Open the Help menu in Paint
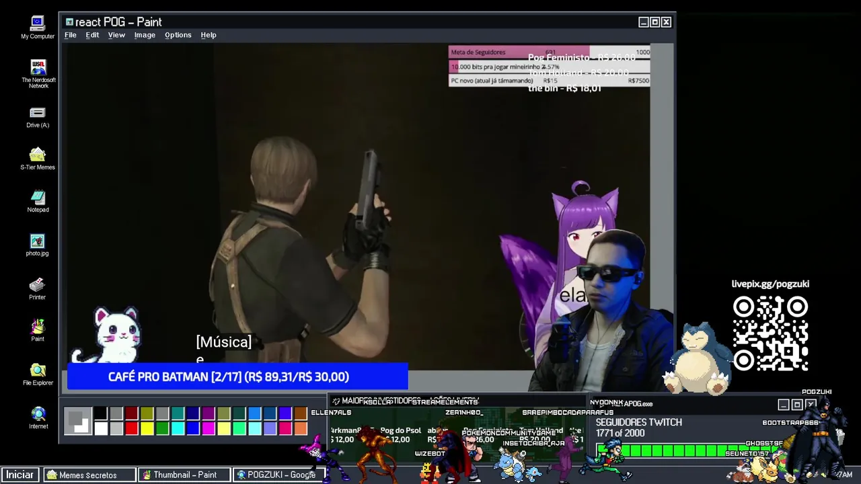This screenshot has width=861, height=484. coord(209,35)
